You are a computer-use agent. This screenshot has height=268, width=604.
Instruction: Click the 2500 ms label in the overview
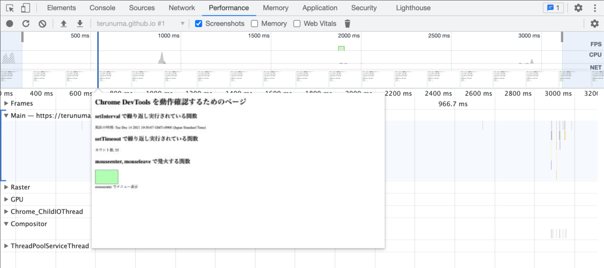tap(439, 36)
